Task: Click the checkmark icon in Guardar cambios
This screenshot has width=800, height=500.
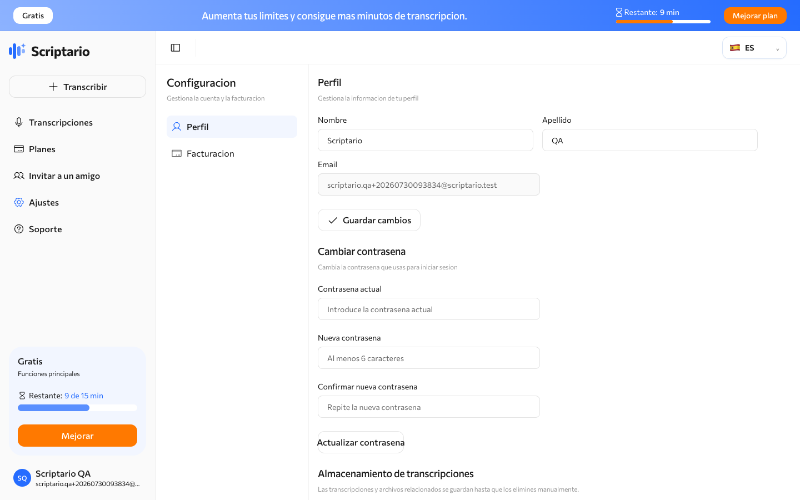Action: coord(333,221)
